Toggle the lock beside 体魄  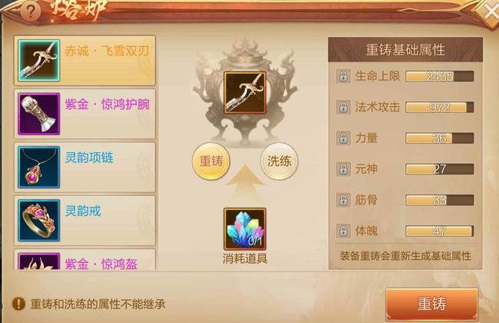coord(343,231)
